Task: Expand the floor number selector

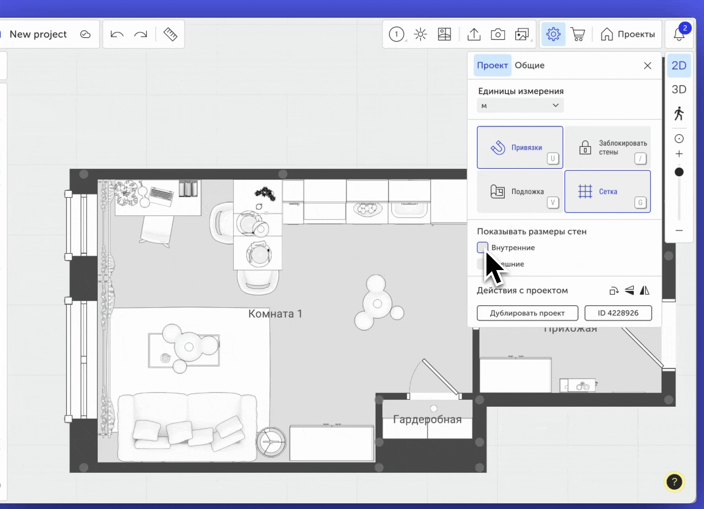Action: pos(397,34)
